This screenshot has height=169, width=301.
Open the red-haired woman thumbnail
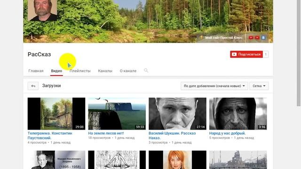tap(178, 160)
